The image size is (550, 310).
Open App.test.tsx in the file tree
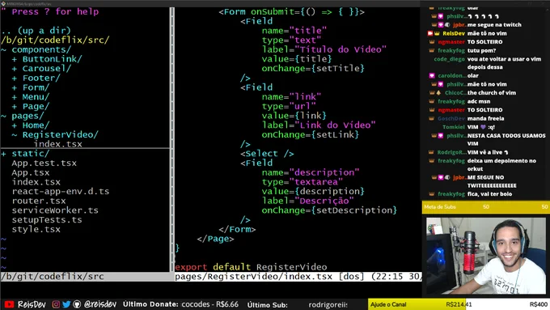tap(44, 163)
